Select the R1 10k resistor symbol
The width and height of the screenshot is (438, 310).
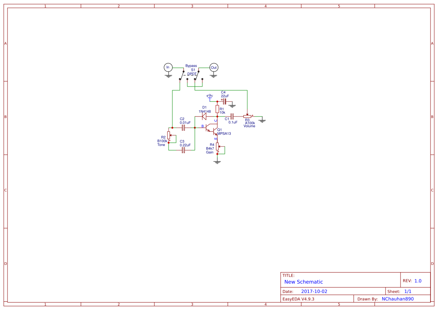(217, 109)
